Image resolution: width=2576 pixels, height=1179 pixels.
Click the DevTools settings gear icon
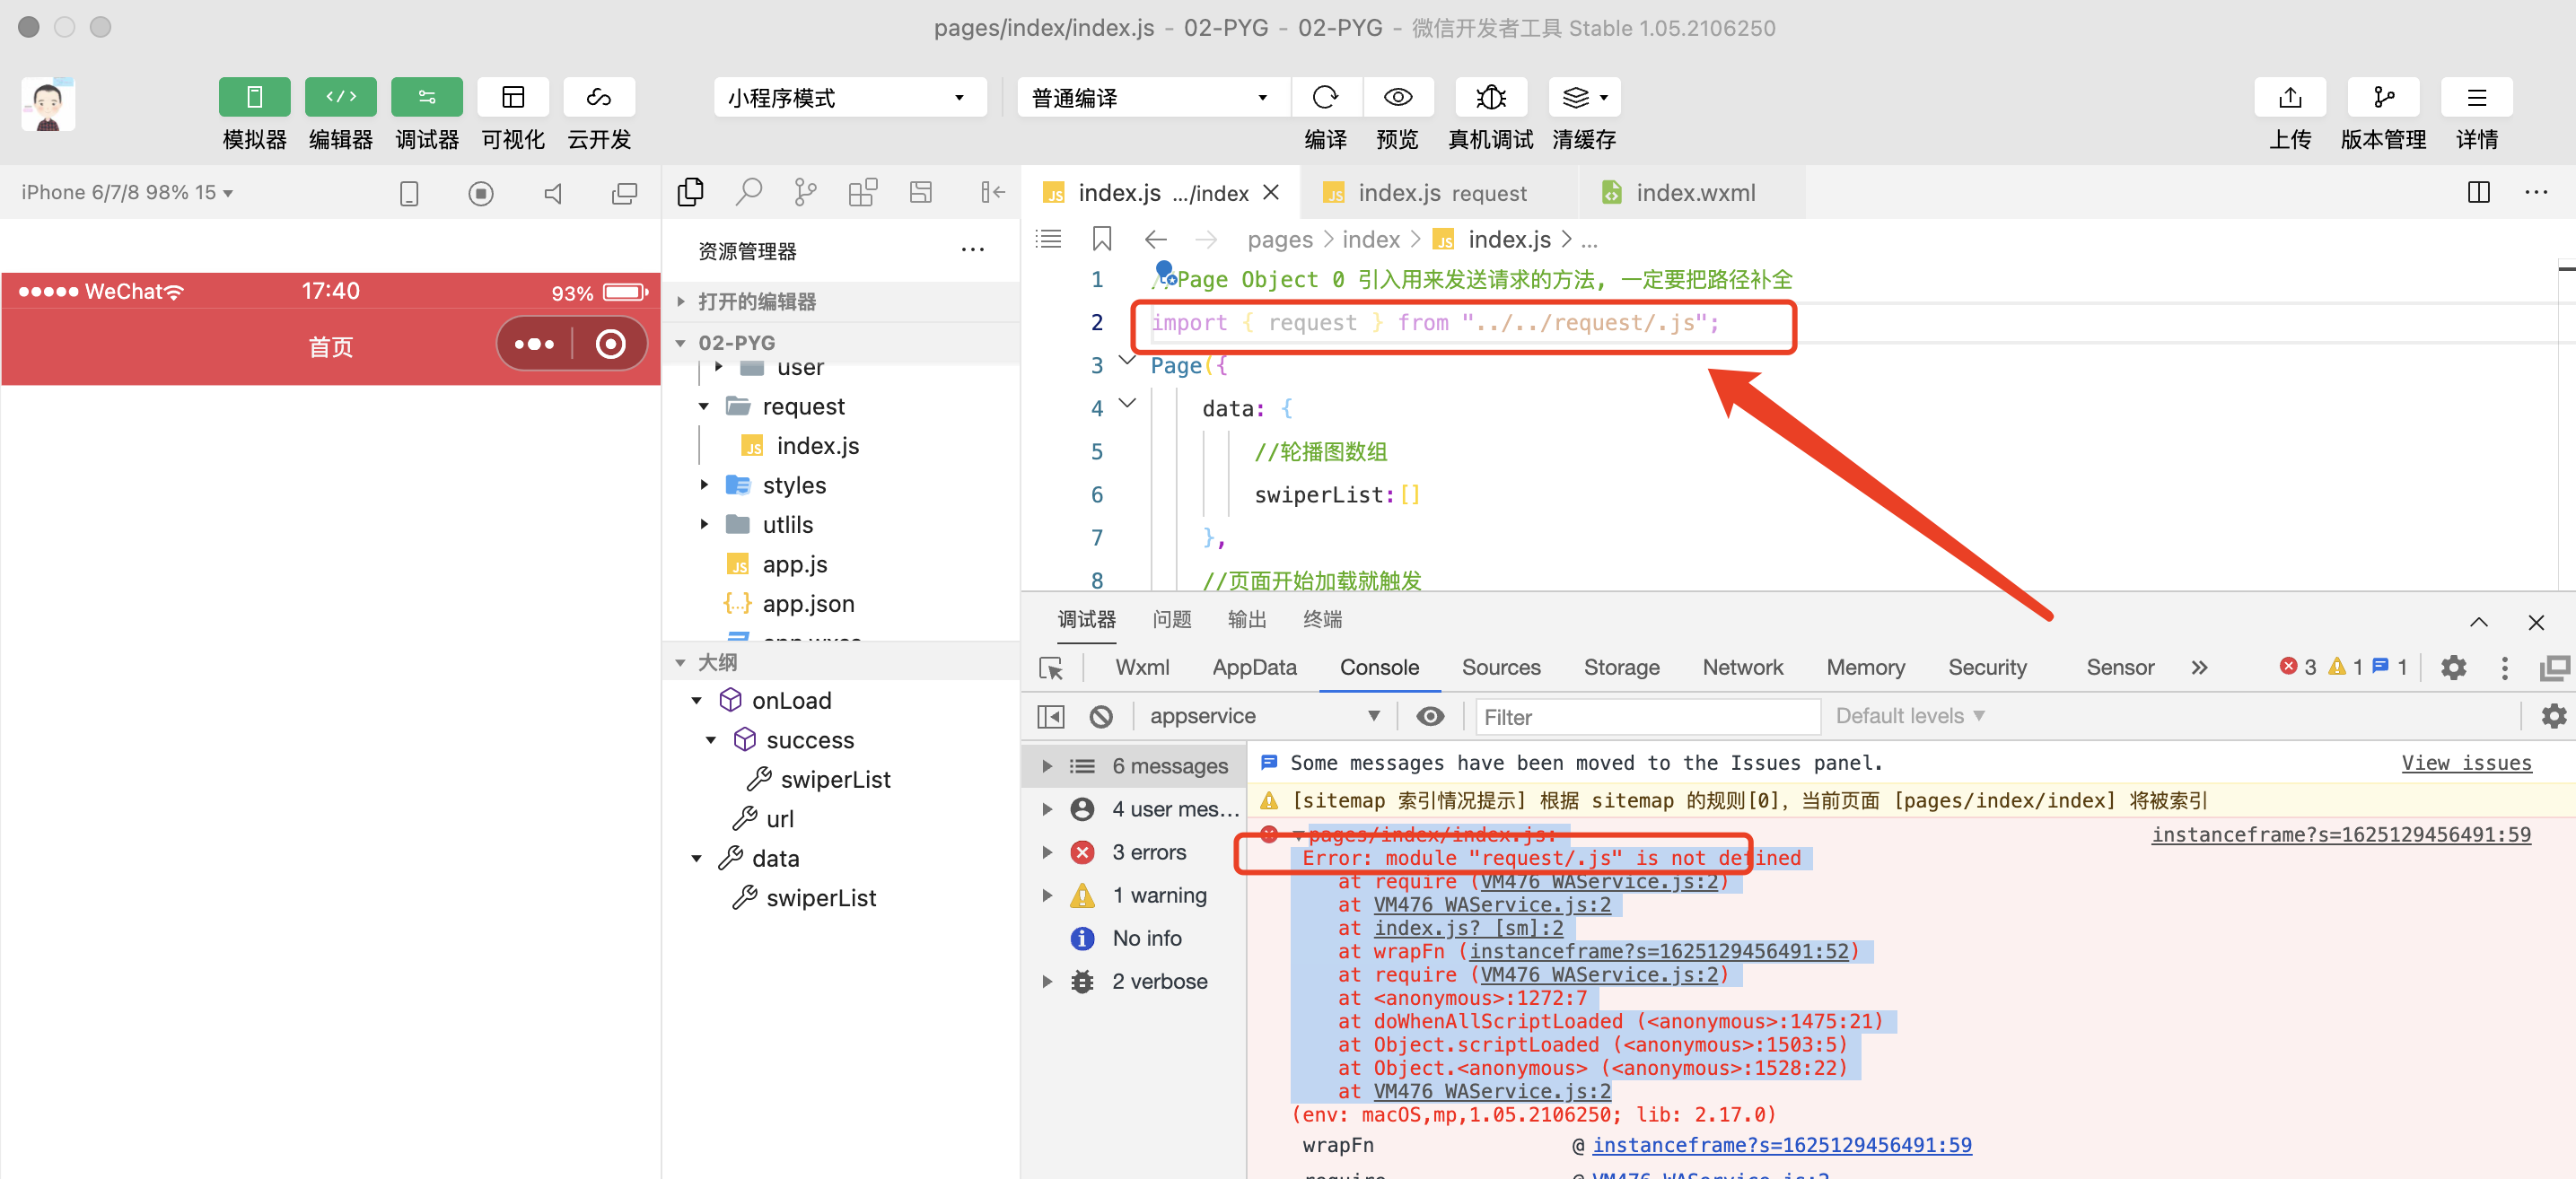[2453, 667]
